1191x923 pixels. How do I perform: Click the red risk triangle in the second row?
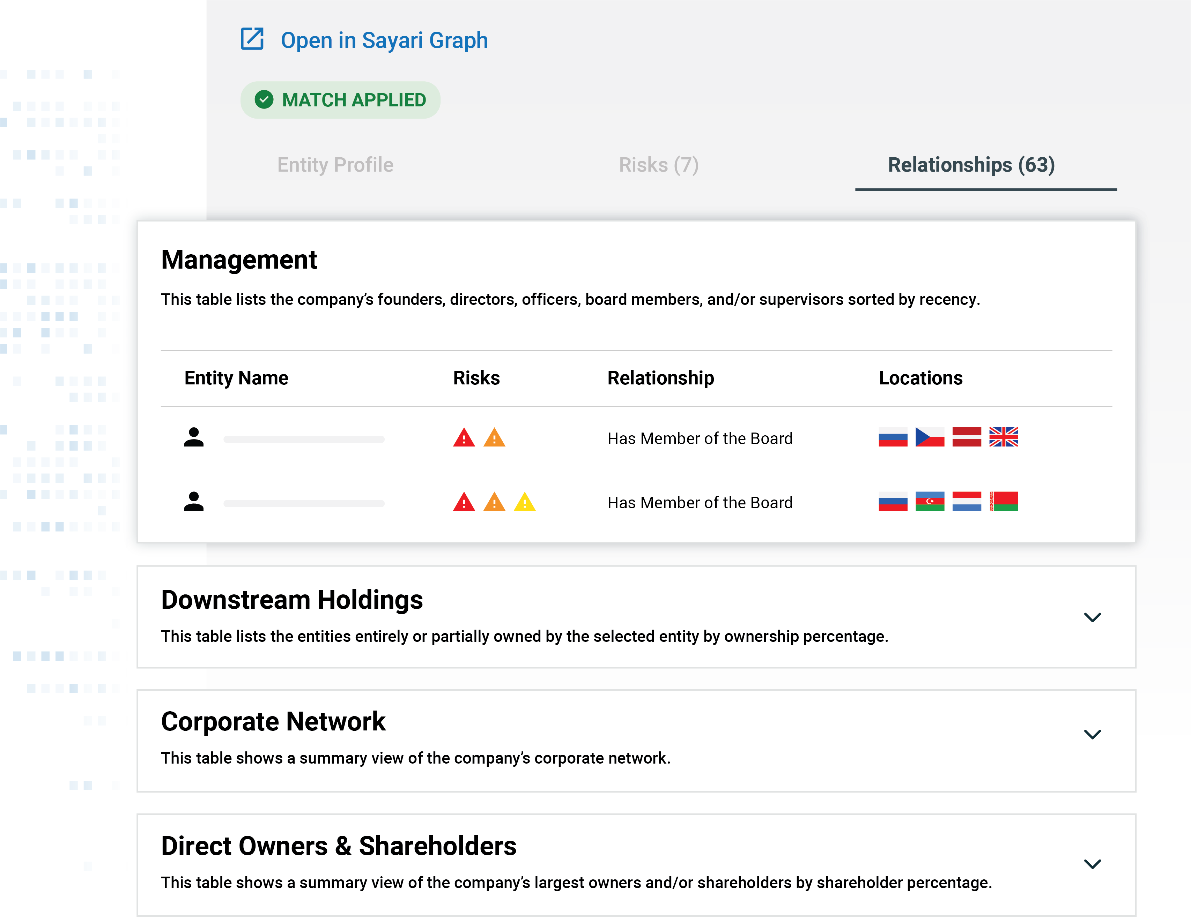click(x=464, y=502)
